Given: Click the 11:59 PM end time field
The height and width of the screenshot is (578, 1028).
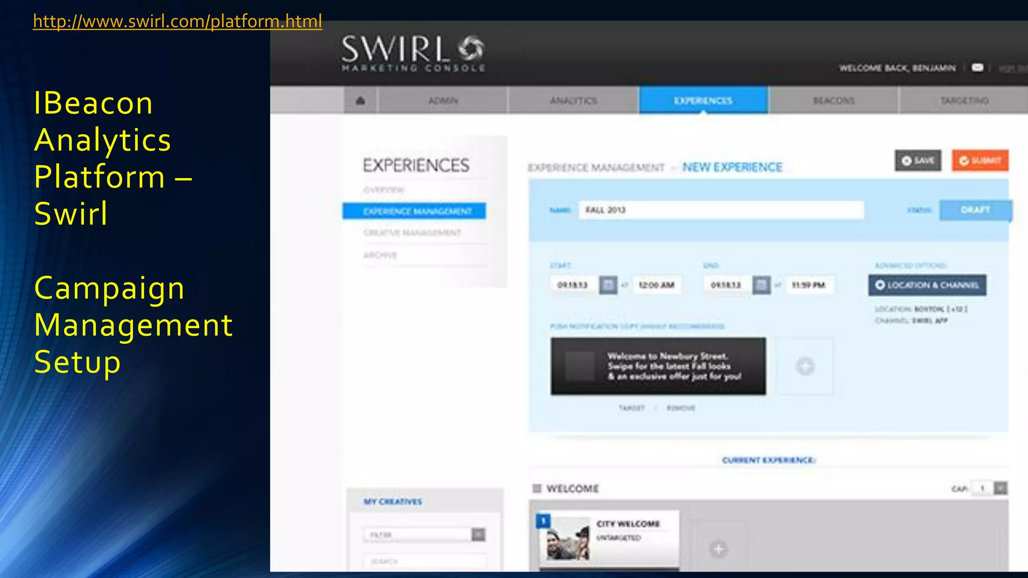Looking at the screenshot, I should tap(809, 285).
